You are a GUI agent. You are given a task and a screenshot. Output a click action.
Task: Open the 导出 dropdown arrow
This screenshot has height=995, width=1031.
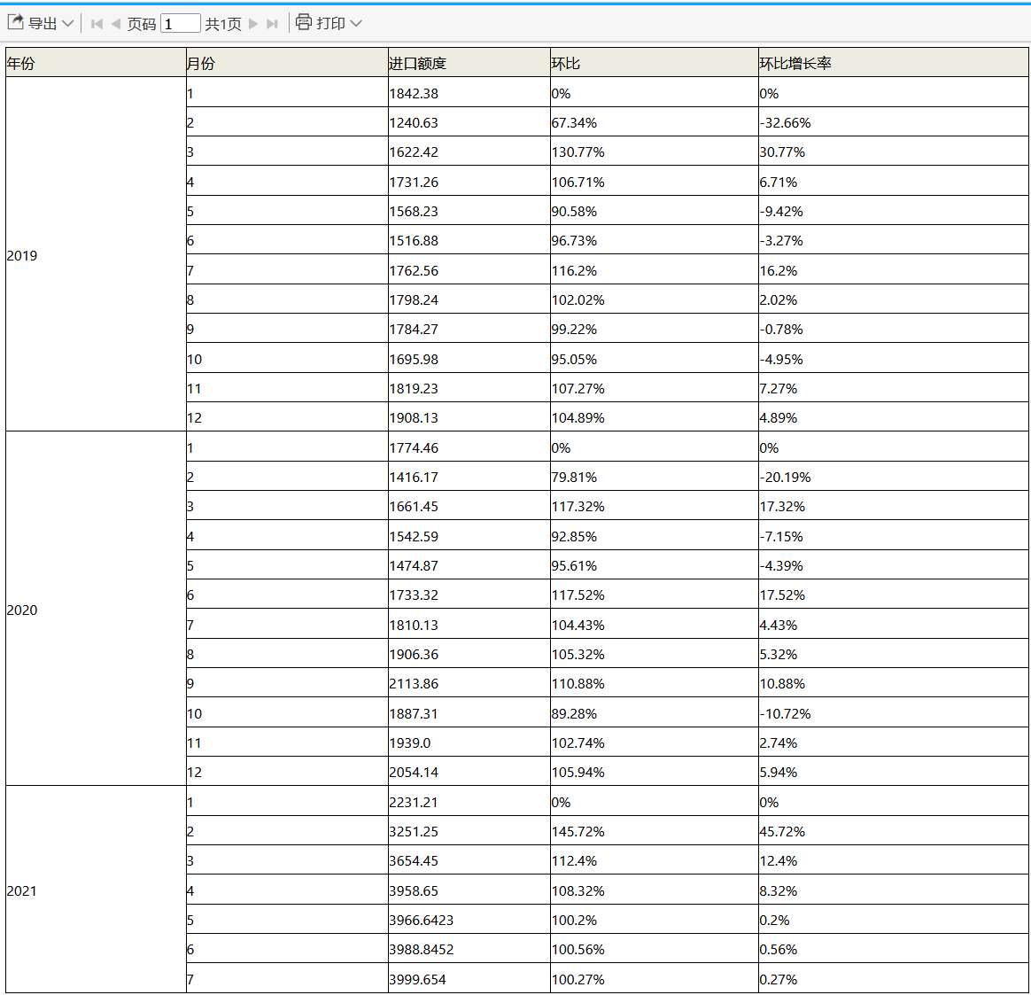click(x=67, y=24)
